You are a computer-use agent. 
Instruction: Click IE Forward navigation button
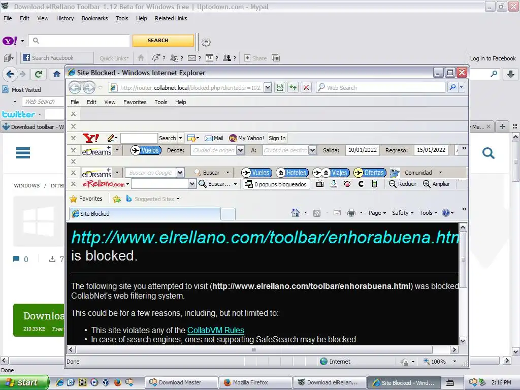point(89,87)
